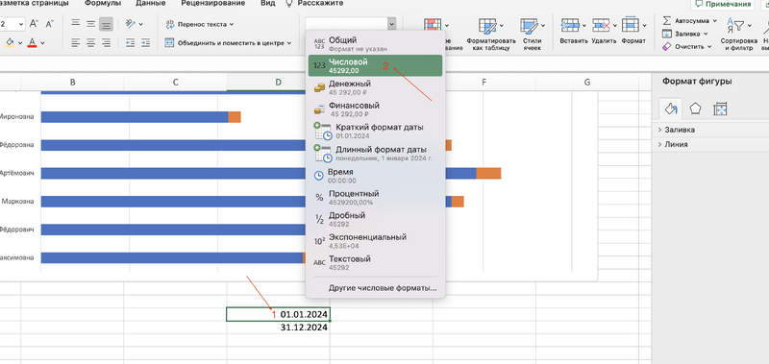Open the number format dropdown arrow
769x364 pixels.
click(391, 23)
